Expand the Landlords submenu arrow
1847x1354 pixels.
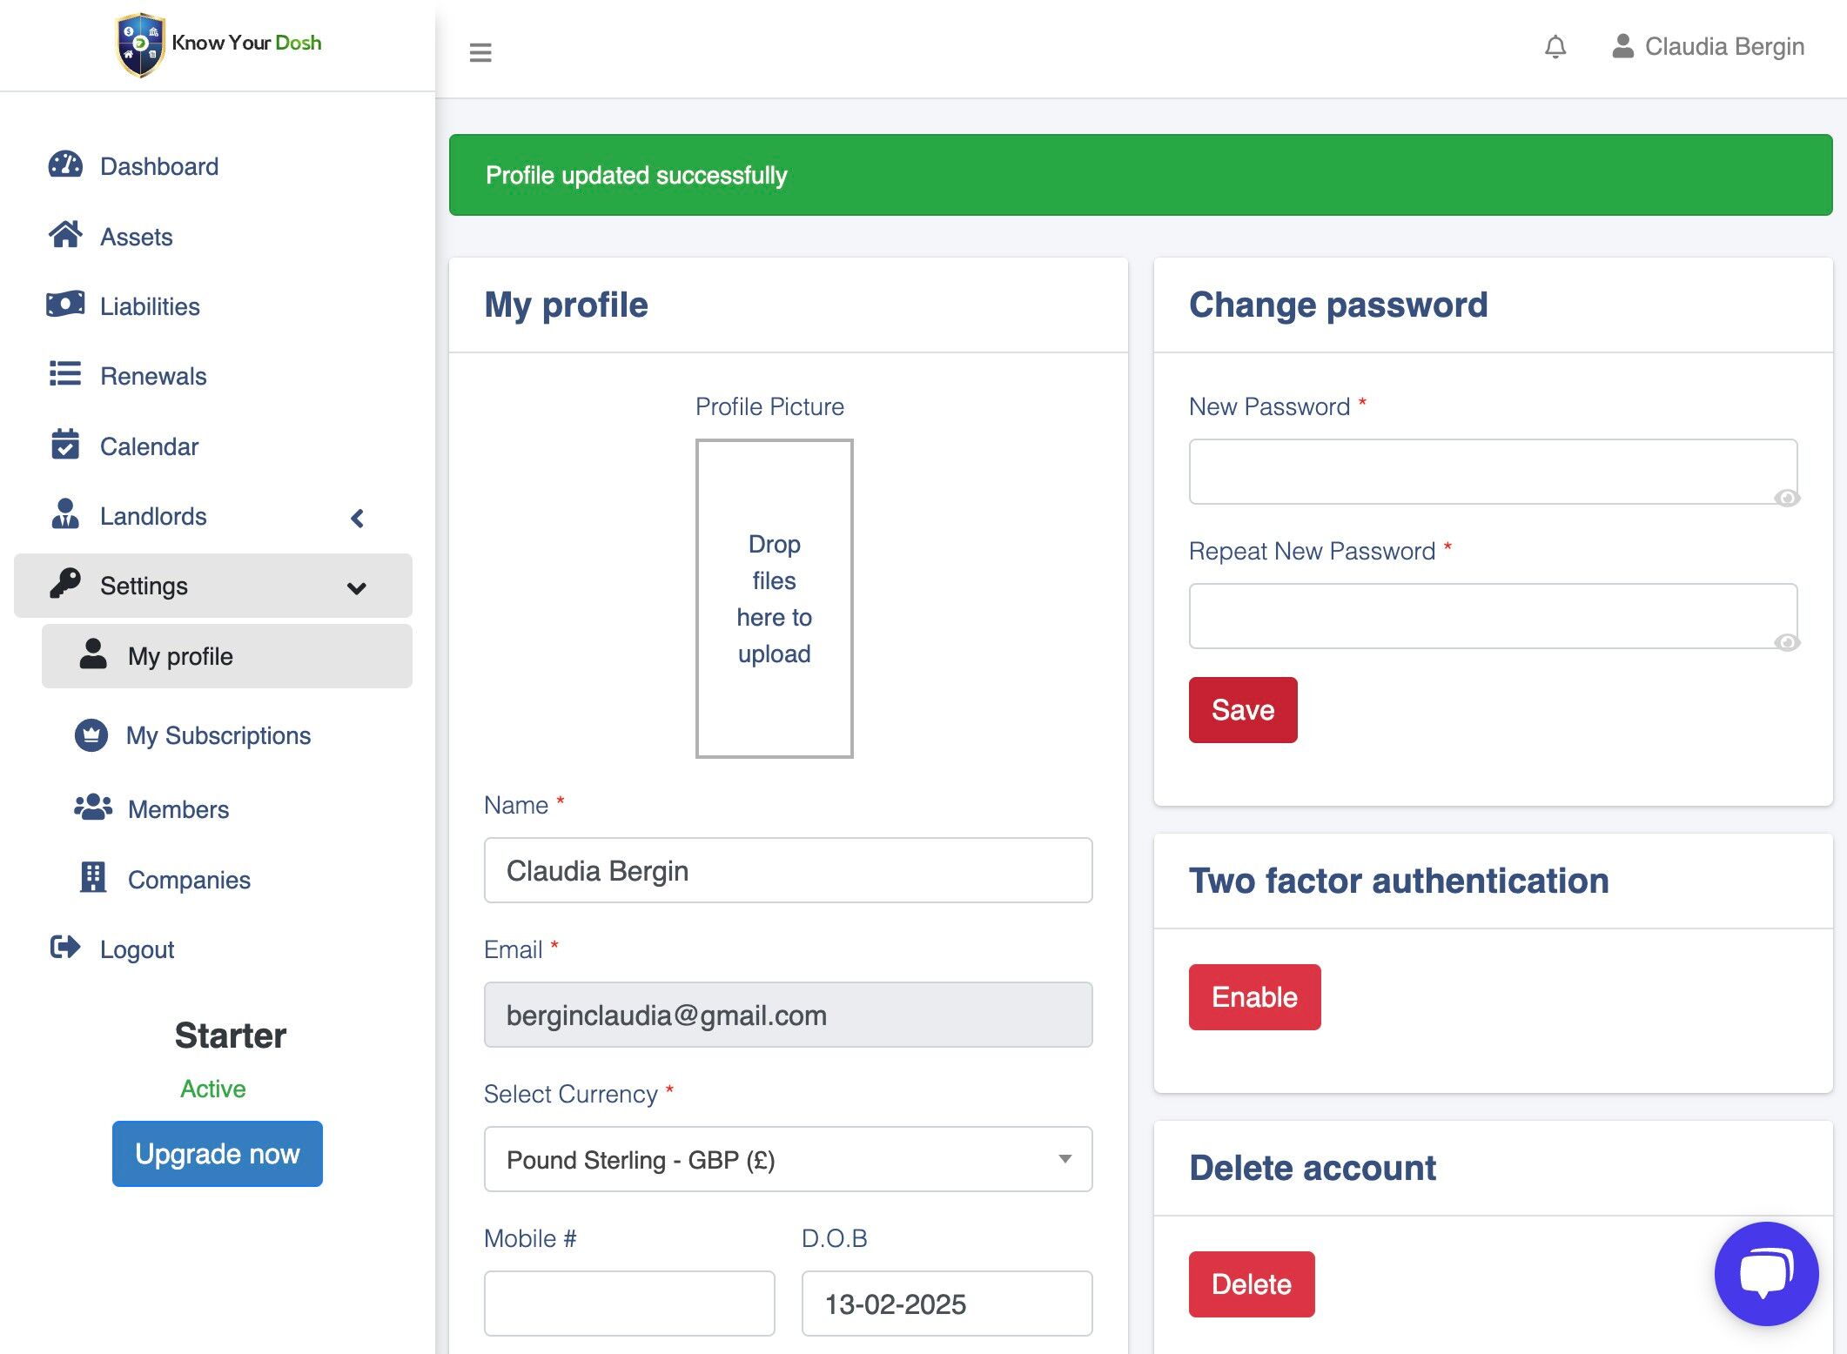coord(357,519)
